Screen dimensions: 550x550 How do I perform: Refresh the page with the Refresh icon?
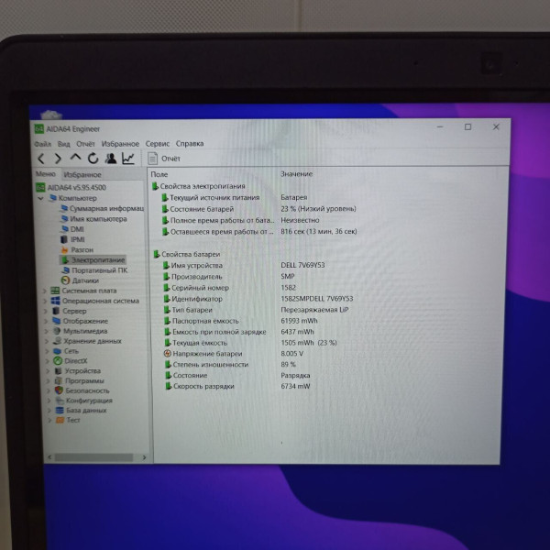pyautogui.click(x=93, y=159)
